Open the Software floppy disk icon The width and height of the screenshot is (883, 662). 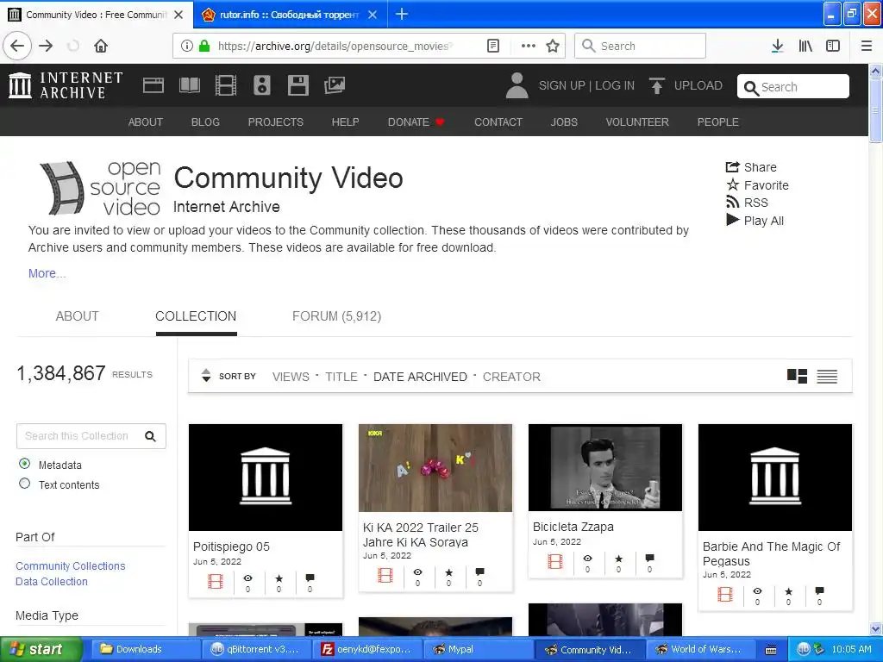[297, 85]
